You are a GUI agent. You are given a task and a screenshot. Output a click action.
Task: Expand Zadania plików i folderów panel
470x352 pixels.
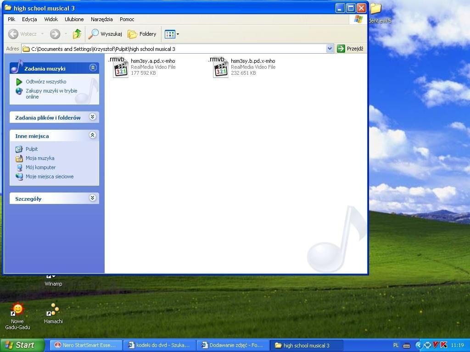point(93,117)
